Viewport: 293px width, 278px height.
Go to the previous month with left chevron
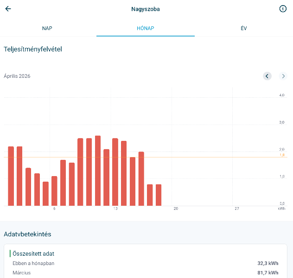coord(267,76)
